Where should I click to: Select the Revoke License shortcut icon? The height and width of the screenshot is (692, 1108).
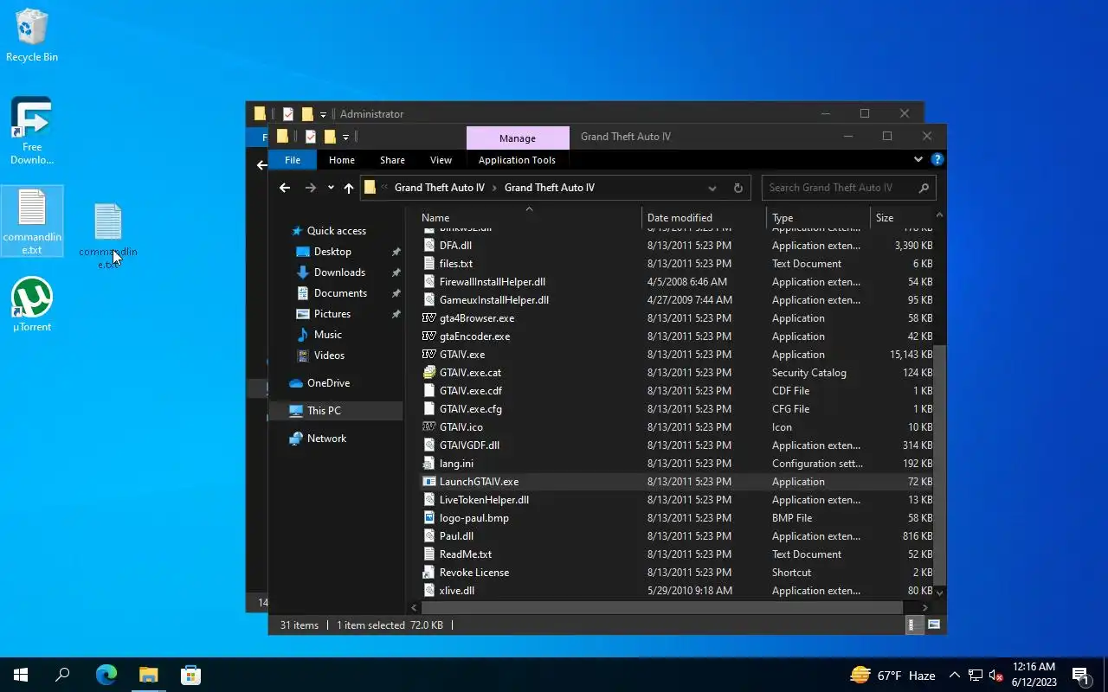(428, 573)
